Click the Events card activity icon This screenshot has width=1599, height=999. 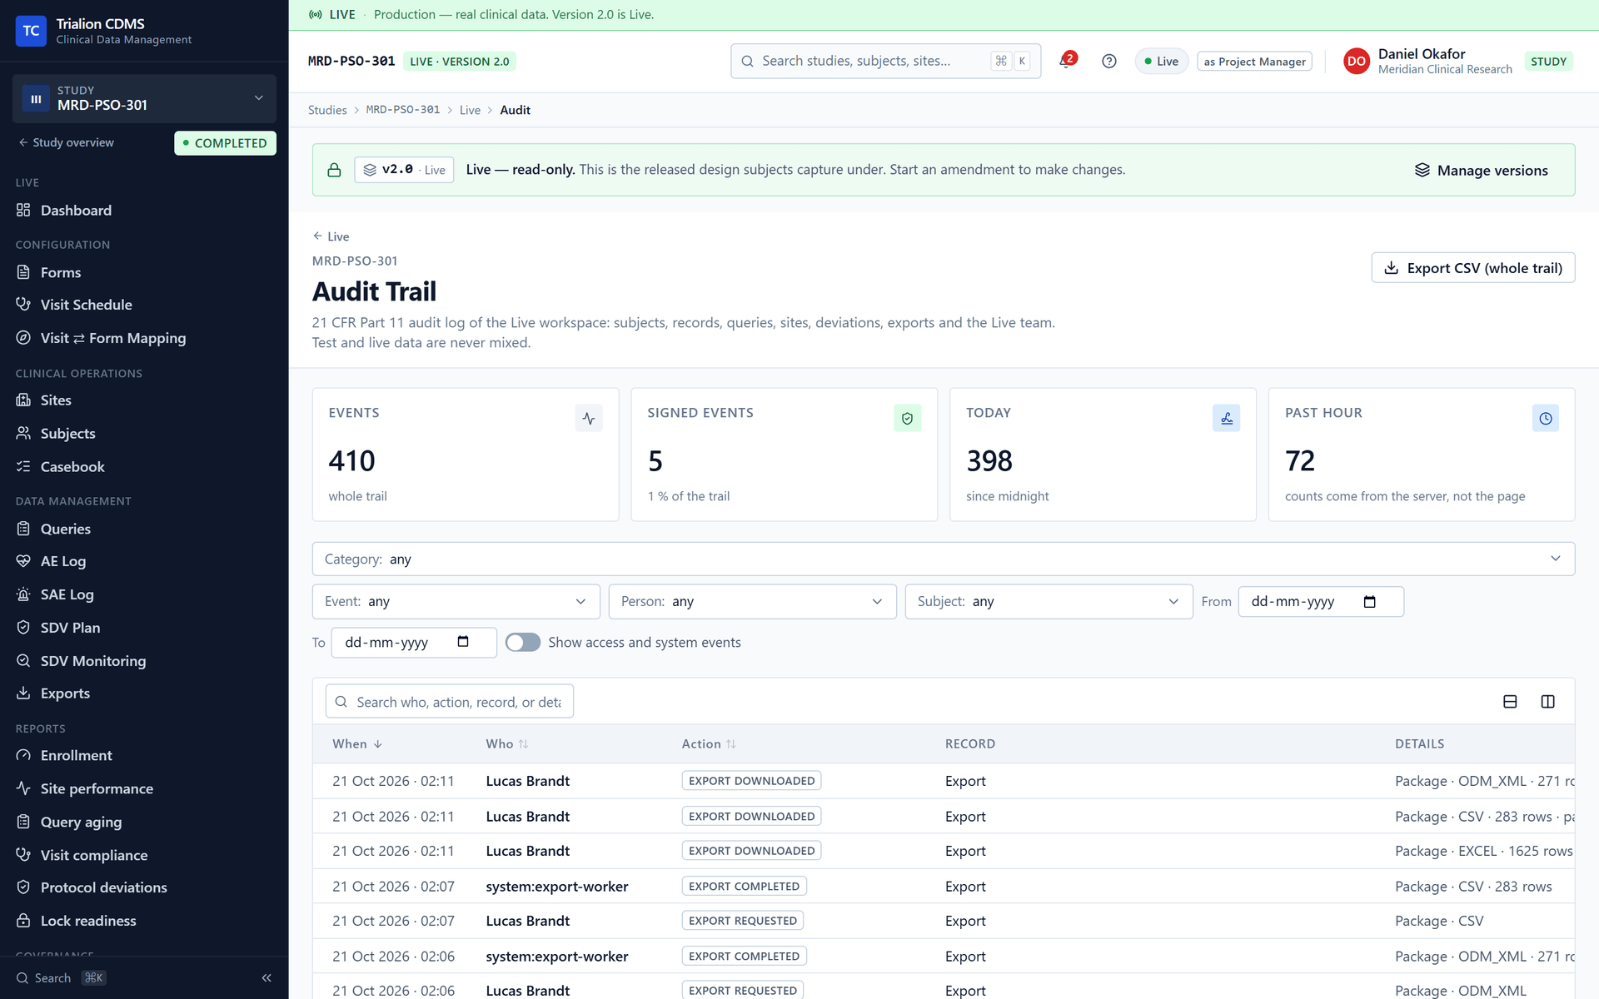589,418
